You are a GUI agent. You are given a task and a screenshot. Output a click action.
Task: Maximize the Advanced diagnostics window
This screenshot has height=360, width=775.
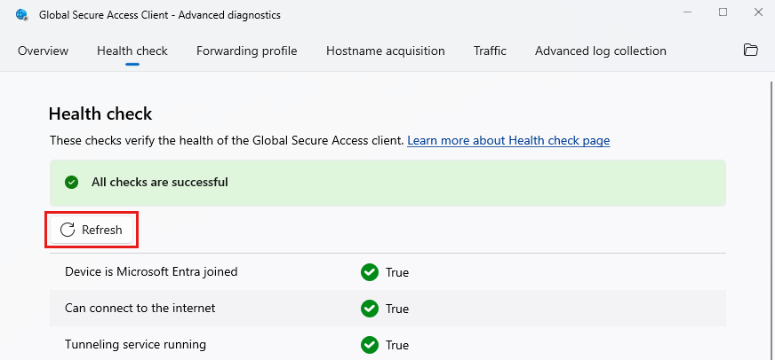(723, 12)
